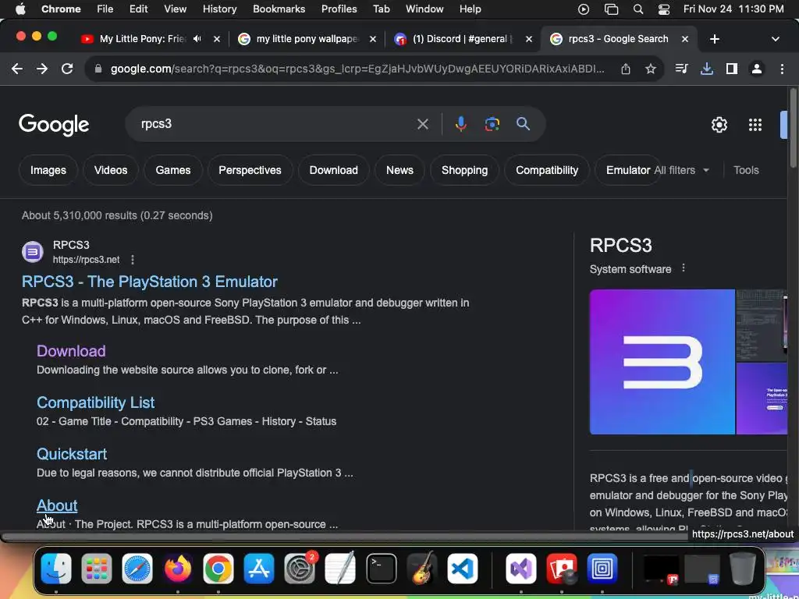The width and height of the screenshot is (799, 599).
Task: Start voice search with microphone icon
Action: tap(460, 124)
